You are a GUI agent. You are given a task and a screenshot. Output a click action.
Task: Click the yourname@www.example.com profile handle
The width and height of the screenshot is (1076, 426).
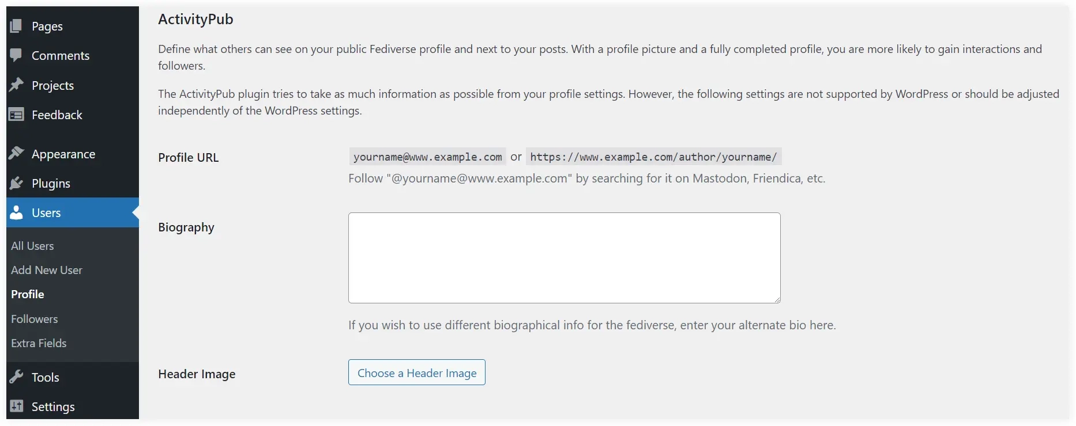[428, 157]
